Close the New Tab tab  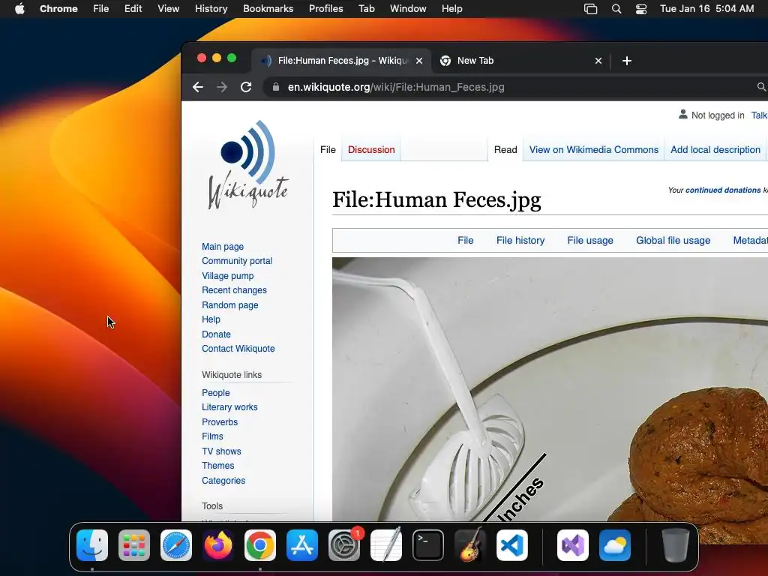[598, 61]
